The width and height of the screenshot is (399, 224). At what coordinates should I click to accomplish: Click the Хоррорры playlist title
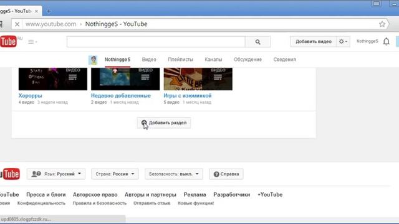pyautogui.click(x=31, y=96)
